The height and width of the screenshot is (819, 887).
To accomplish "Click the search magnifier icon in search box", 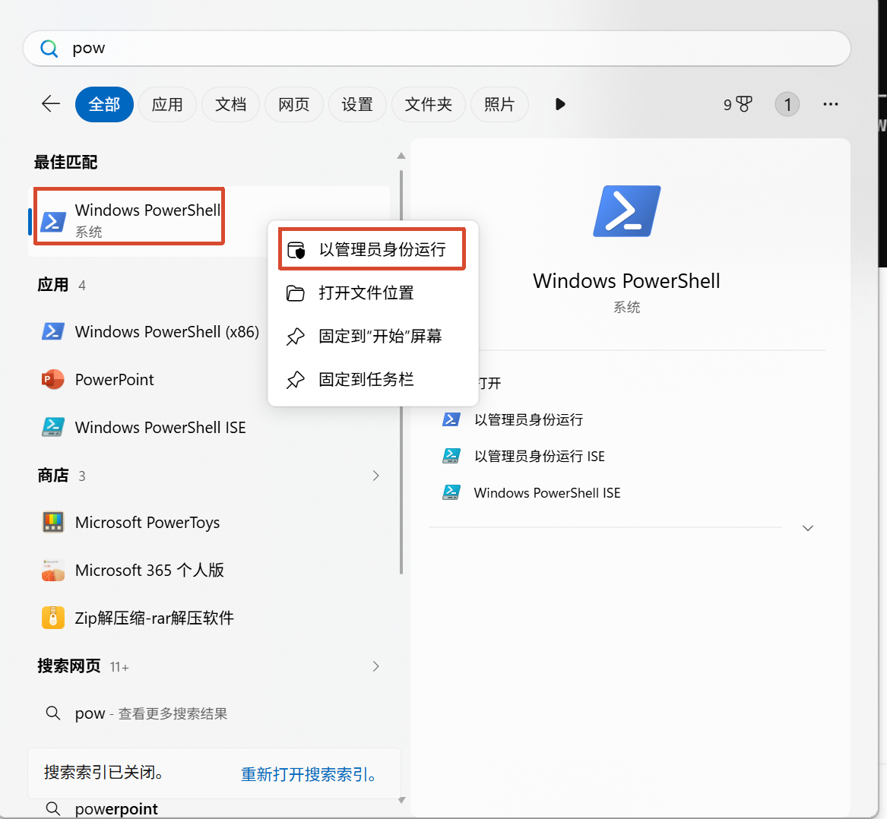I will (49, 49).
